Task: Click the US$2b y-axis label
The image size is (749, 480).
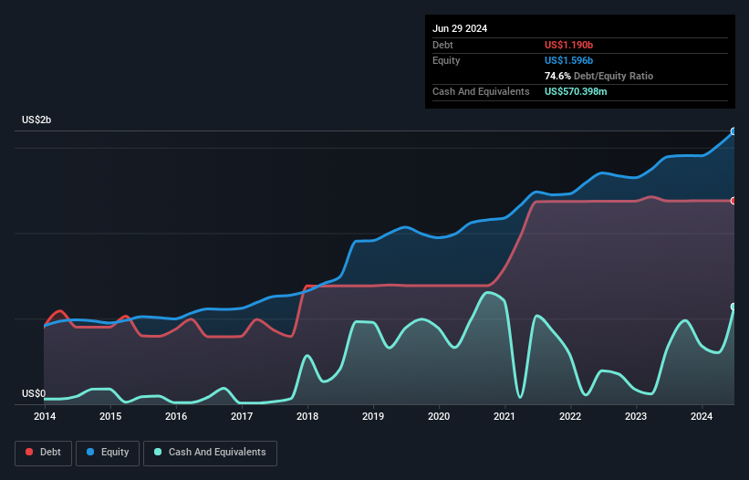Action: [x=37, y=120]
